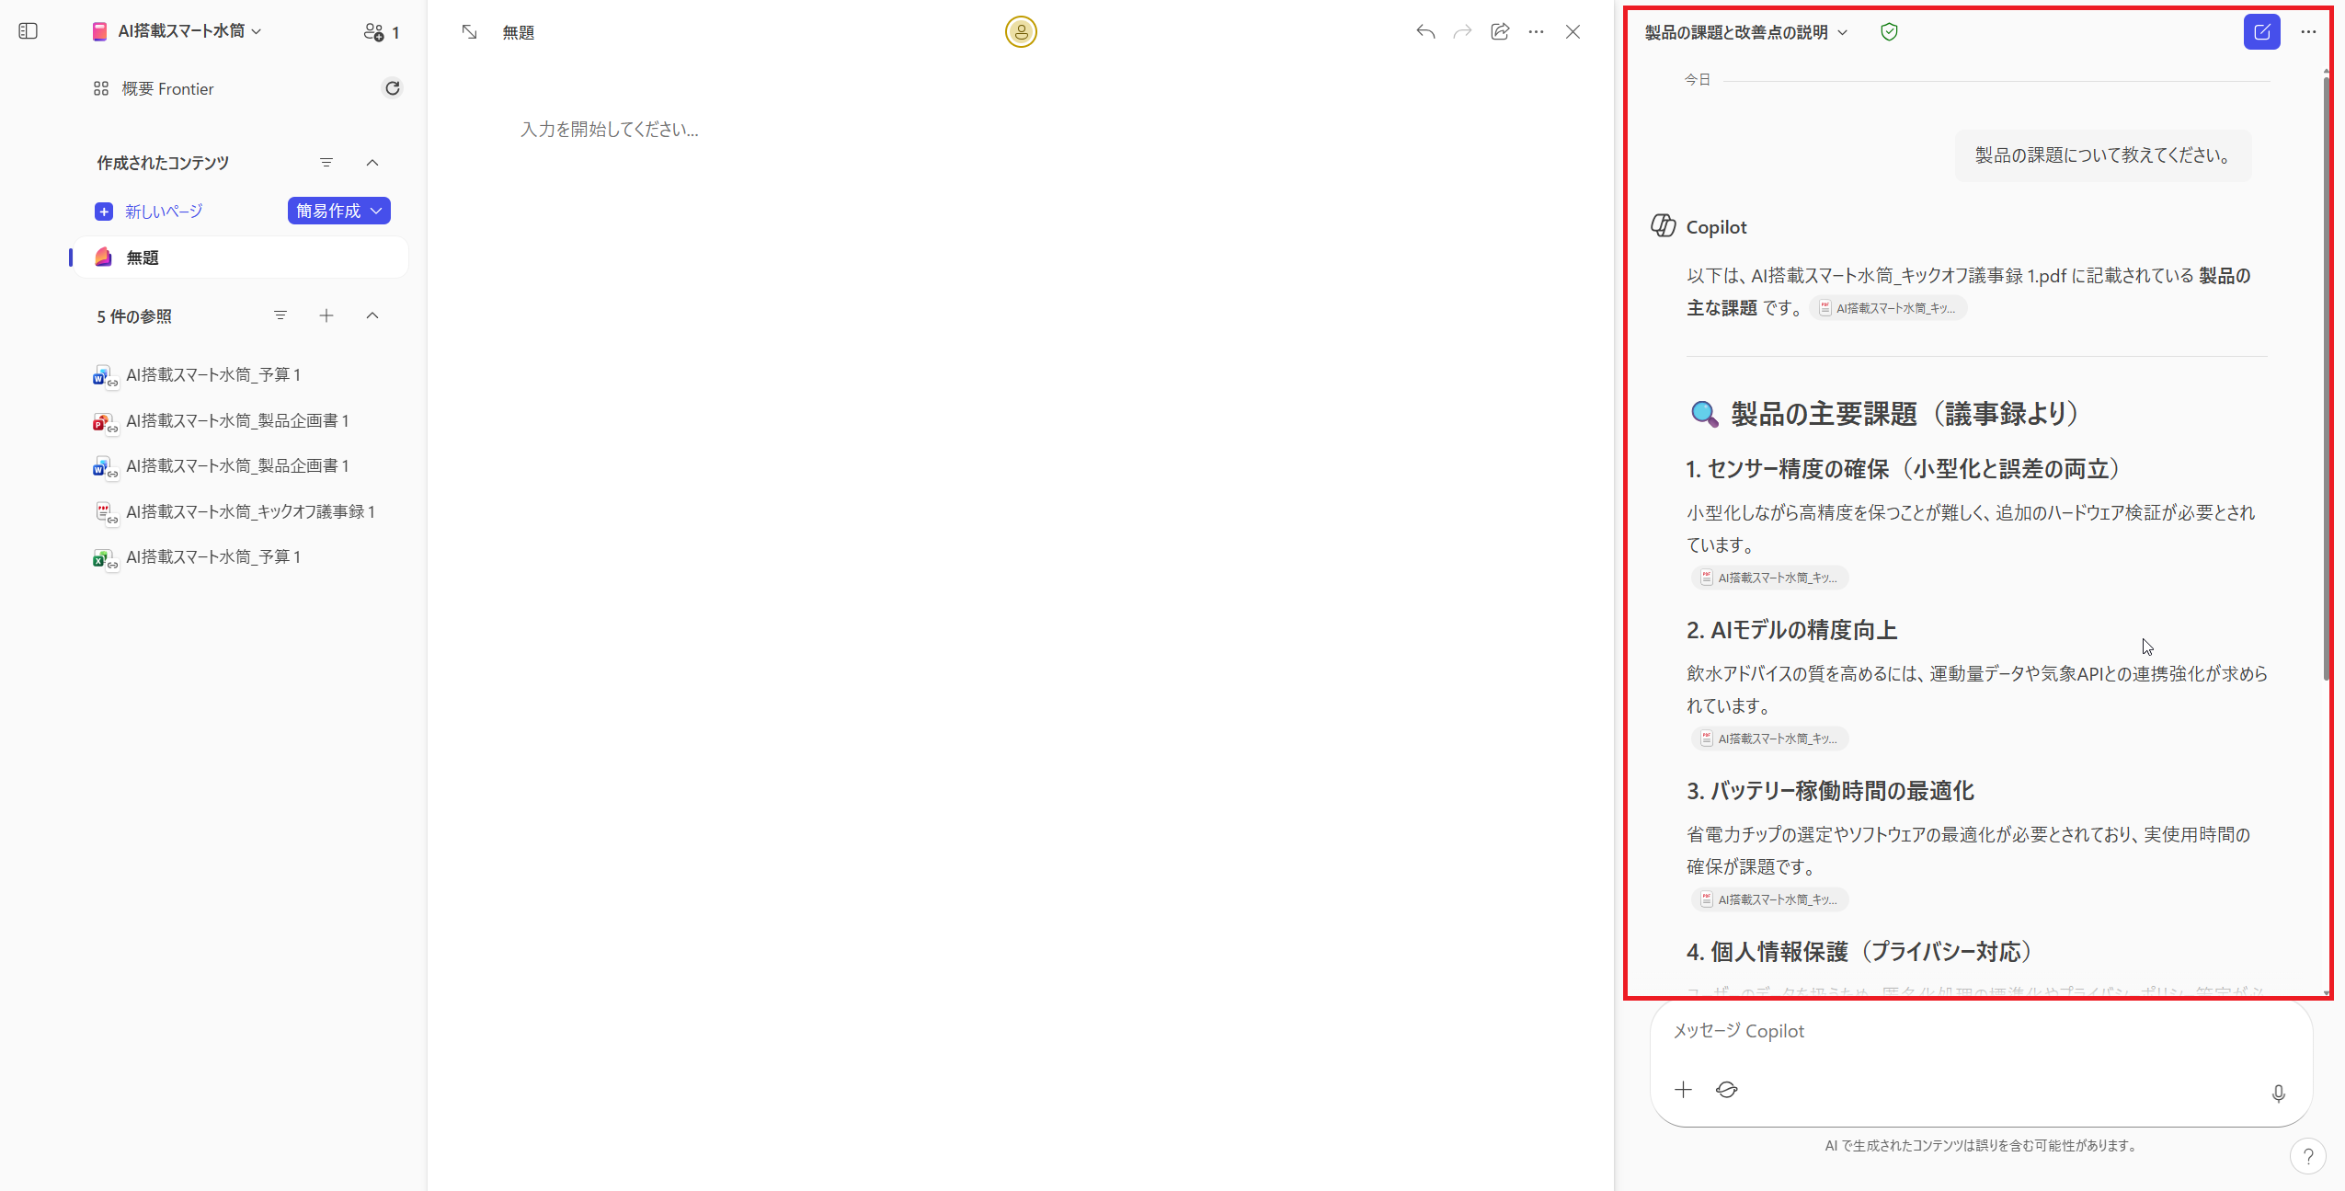This screenshot has height=1191, width=2345.
Task: Click the AI搭載スマート水筒_予算 1 Word reference
Action: (212, 374)
